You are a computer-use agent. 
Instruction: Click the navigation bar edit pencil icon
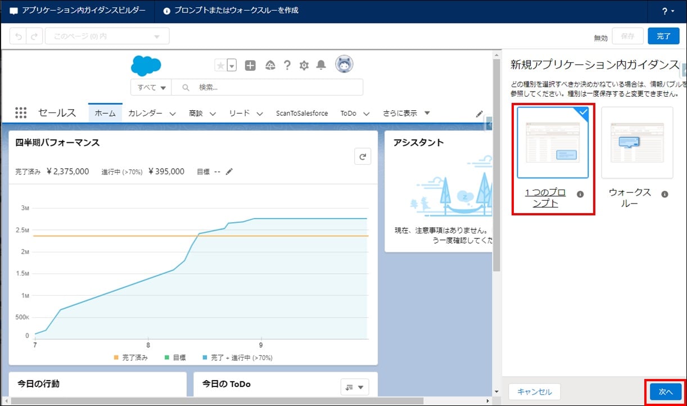coord(480,113)
